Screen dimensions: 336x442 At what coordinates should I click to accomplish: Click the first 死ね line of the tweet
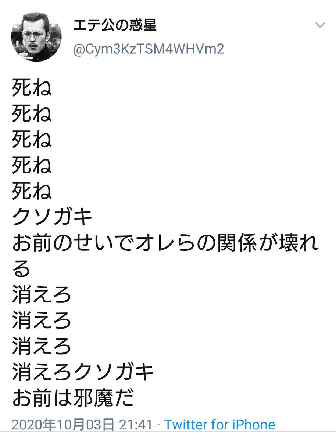tap(32, 88)
